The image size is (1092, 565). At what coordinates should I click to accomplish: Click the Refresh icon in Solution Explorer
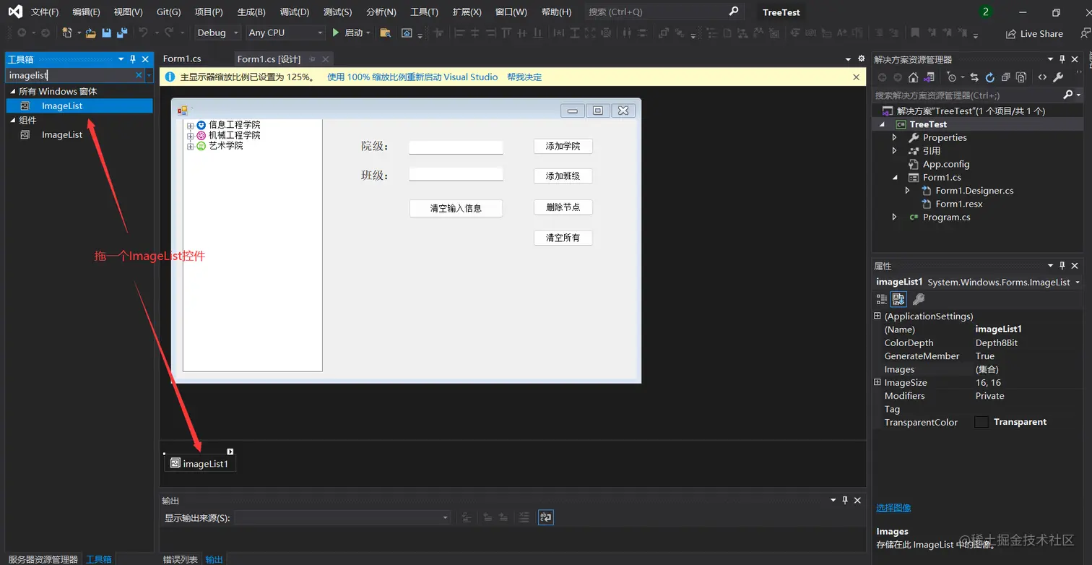click(x=989, y=77)
